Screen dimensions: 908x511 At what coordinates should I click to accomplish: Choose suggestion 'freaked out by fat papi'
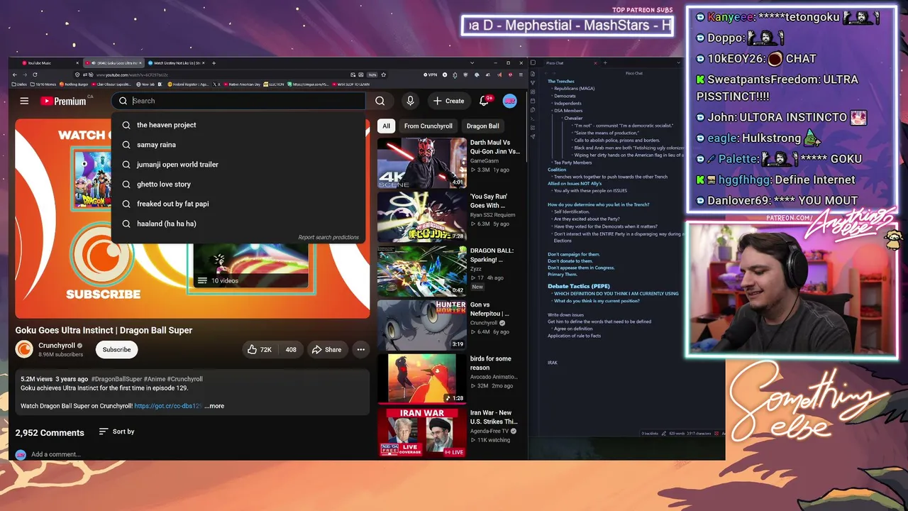(x=238, y=204)
